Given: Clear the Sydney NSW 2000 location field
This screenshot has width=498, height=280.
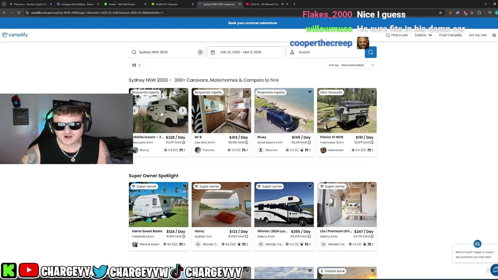Looking at the screenshot, I should click(200, 52).
